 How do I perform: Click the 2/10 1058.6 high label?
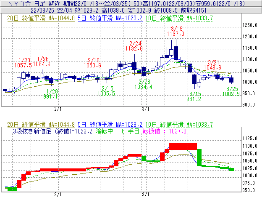[x=92, y=63]
